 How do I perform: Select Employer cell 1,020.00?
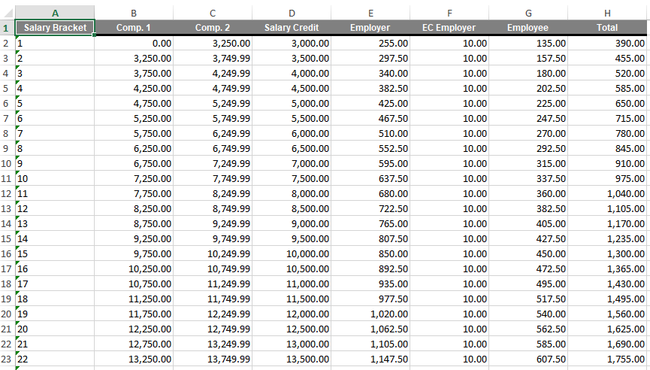(x=370, y=314)
